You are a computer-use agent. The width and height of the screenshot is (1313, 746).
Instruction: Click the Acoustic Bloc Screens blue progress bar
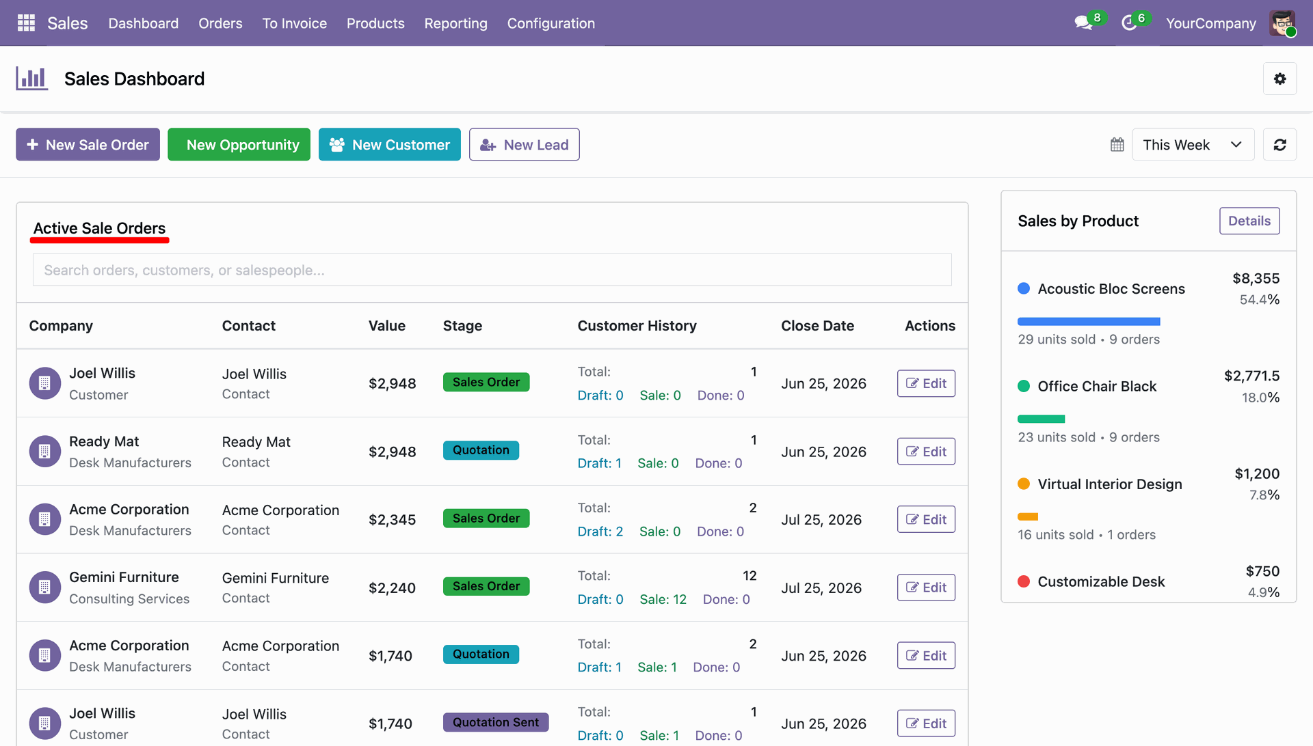click(1088, 321)
